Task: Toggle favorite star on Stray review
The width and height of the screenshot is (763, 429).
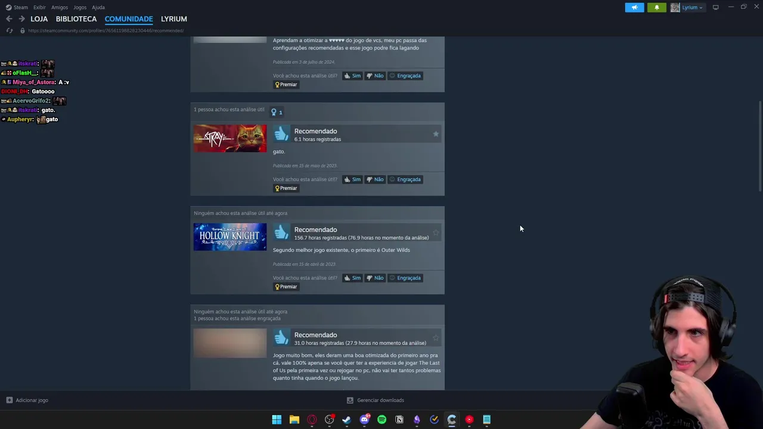Action: (436, 134)
